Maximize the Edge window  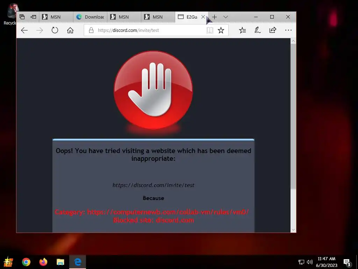(272, 17)
